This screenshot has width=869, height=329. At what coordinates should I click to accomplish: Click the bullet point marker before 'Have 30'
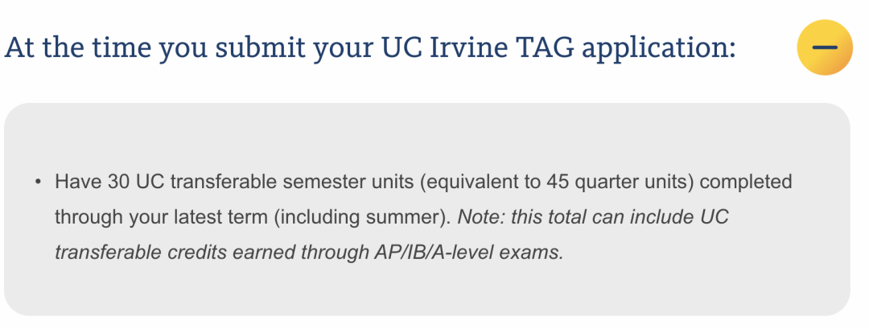pos(38,182)
